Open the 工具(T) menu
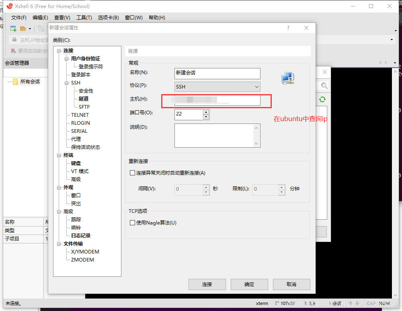The height and width of the screenshot is (311, 402). [x=84, y=17]
